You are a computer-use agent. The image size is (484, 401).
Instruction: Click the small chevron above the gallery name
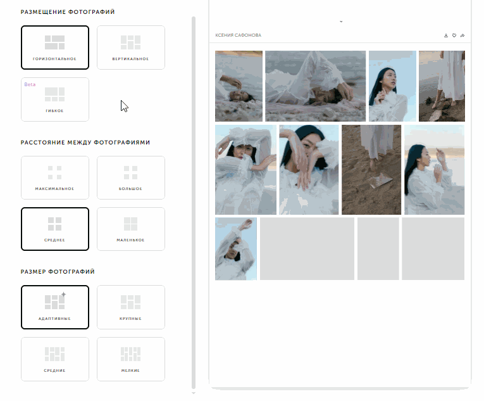click(341, 22)
